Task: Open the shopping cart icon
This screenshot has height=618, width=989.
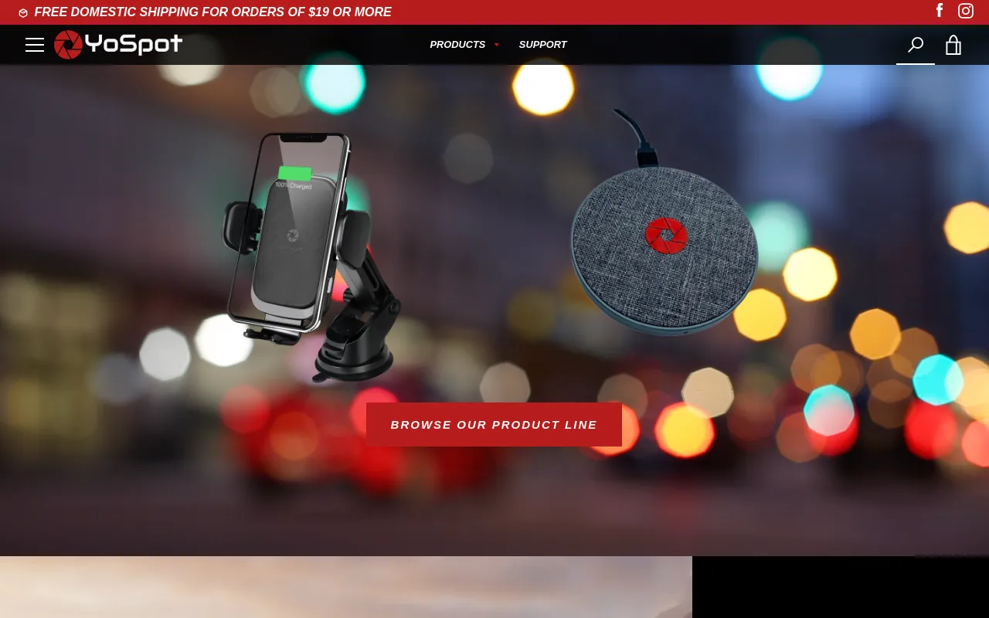Action: (953, 45)
